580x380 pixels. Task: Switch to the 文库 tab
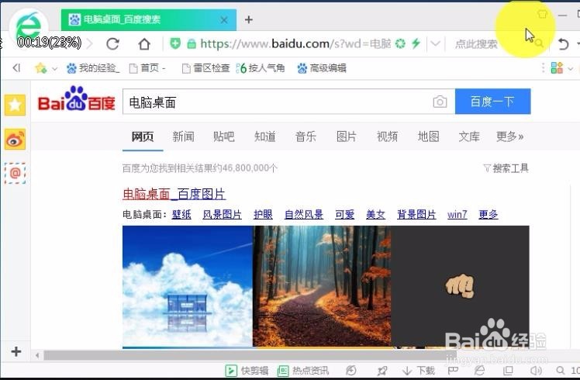coord(469,136)
